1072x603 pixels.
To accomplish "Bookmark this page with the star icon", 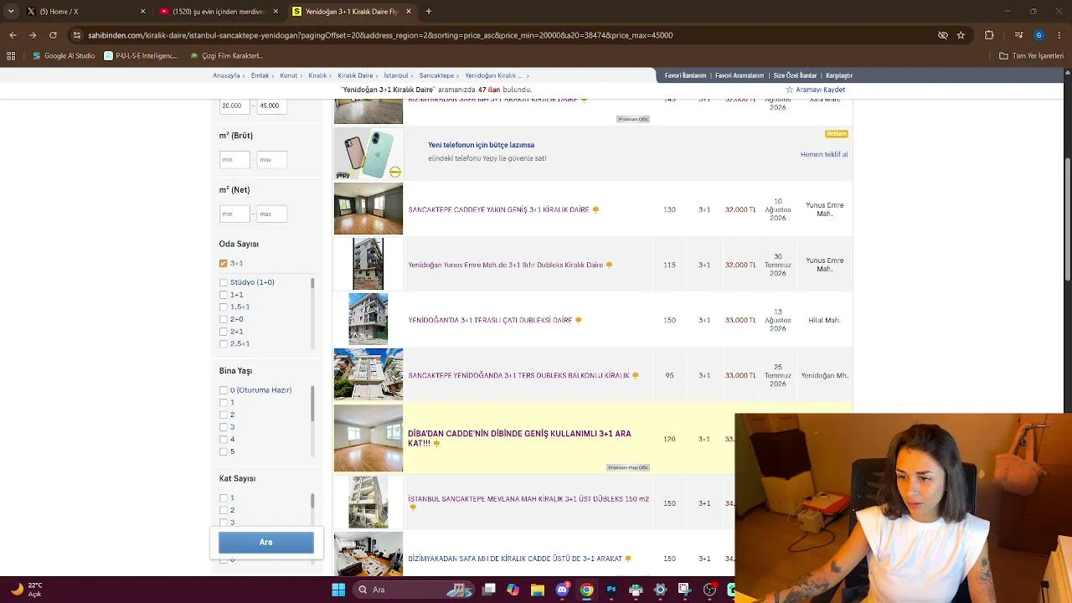I will pos(961,35).
